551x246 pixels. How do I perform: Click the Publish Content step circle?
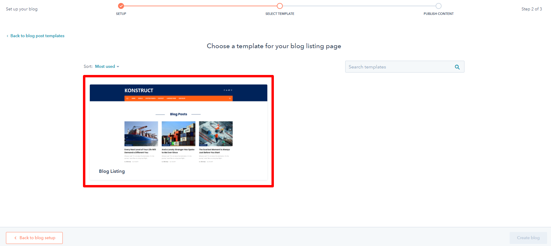[439, 6]
